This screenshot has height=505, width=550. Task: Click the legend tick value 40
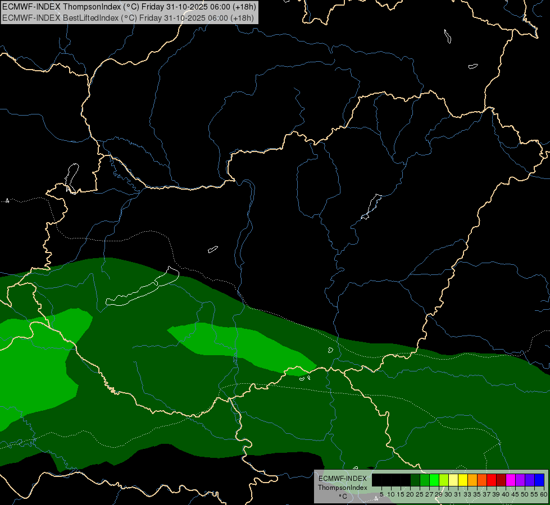tap(505, 494)
